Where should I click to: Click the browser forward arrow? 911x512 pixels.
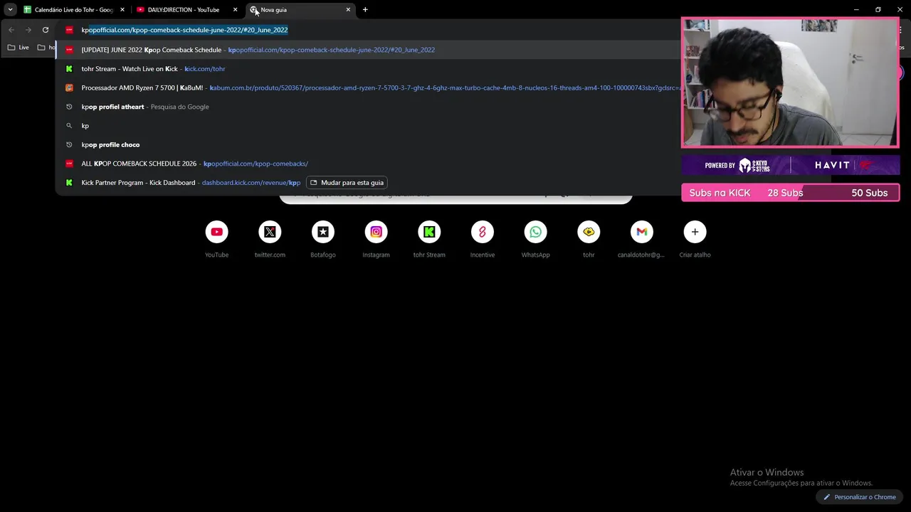(x=28, y=30)
